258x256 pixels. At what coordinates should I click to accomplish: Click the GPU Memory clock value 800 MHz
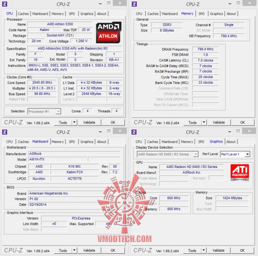click(x=174, y=209)
